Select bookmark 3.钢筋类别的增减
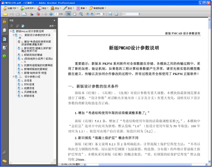 (32, 55)
